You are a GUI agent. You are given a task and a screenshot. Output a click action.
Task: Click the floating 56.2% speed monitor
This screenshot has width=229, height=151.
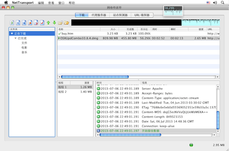click(x=173, y=11)
